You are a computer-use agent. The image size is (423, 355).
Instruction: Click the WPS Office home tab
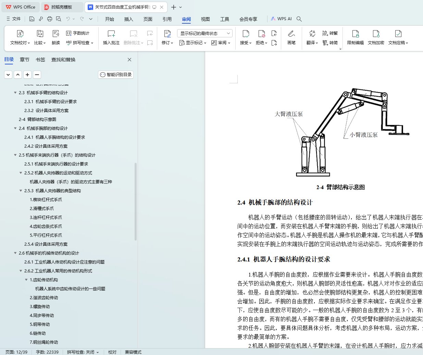(21, 7)
